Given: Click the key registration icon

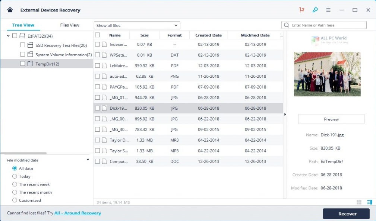Looking at the screenshot, I should click(315, 10).
